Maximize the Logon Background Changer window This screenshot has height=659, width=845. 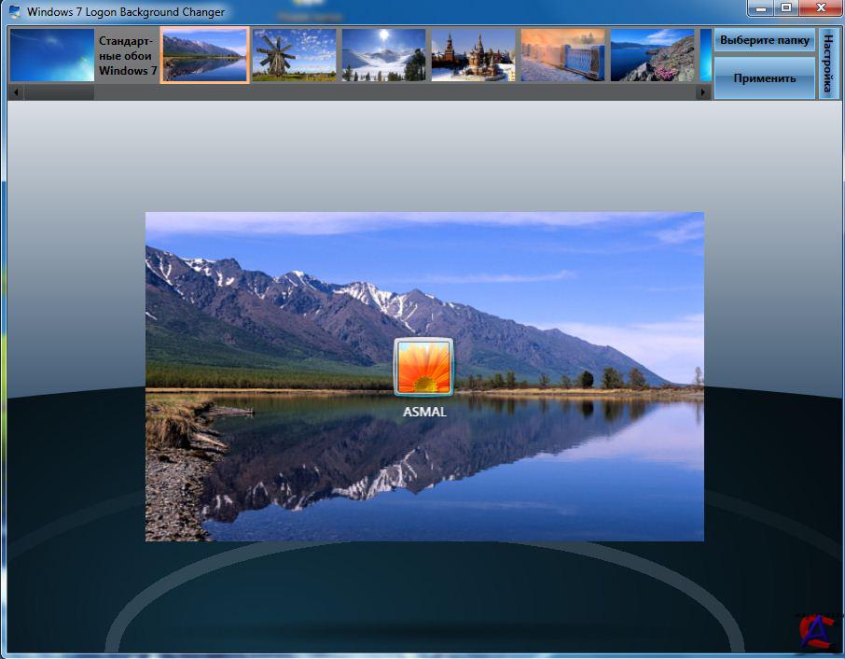786,8
